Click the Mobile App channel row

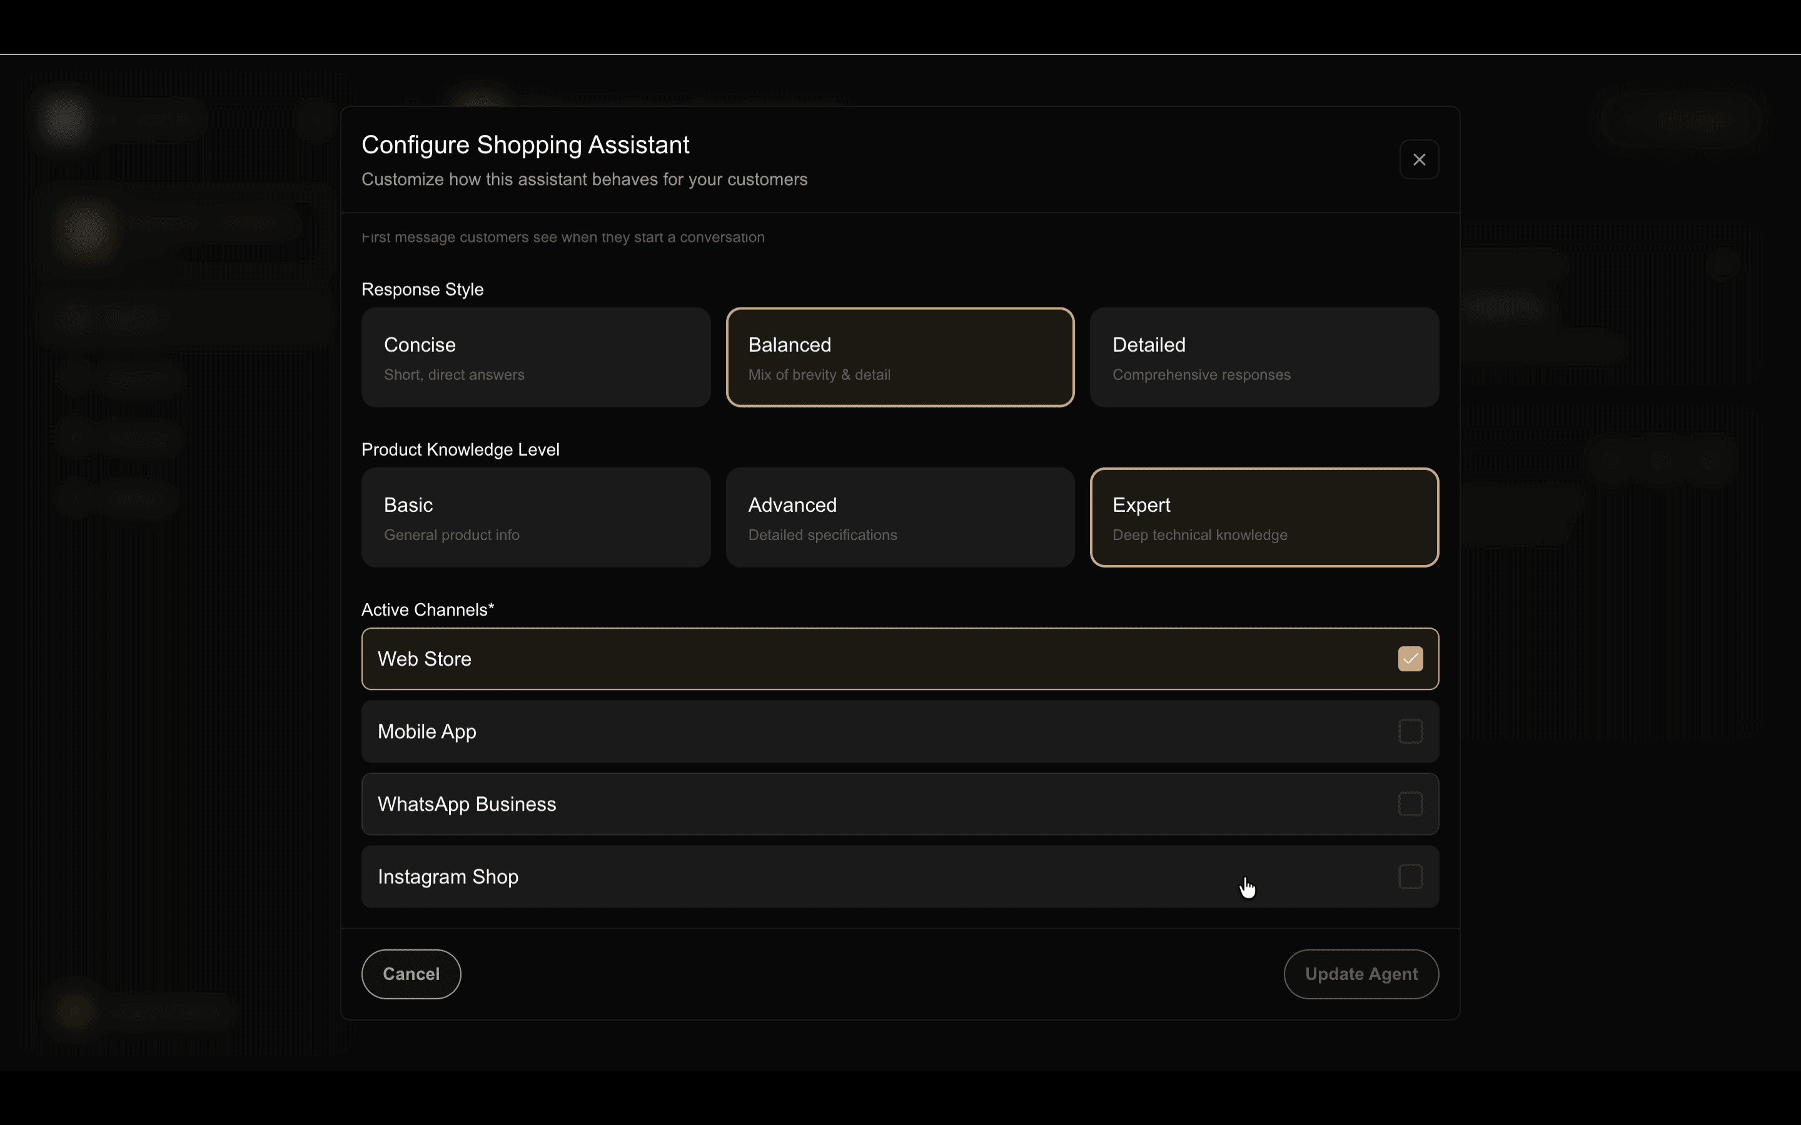[x=819, y=731]
